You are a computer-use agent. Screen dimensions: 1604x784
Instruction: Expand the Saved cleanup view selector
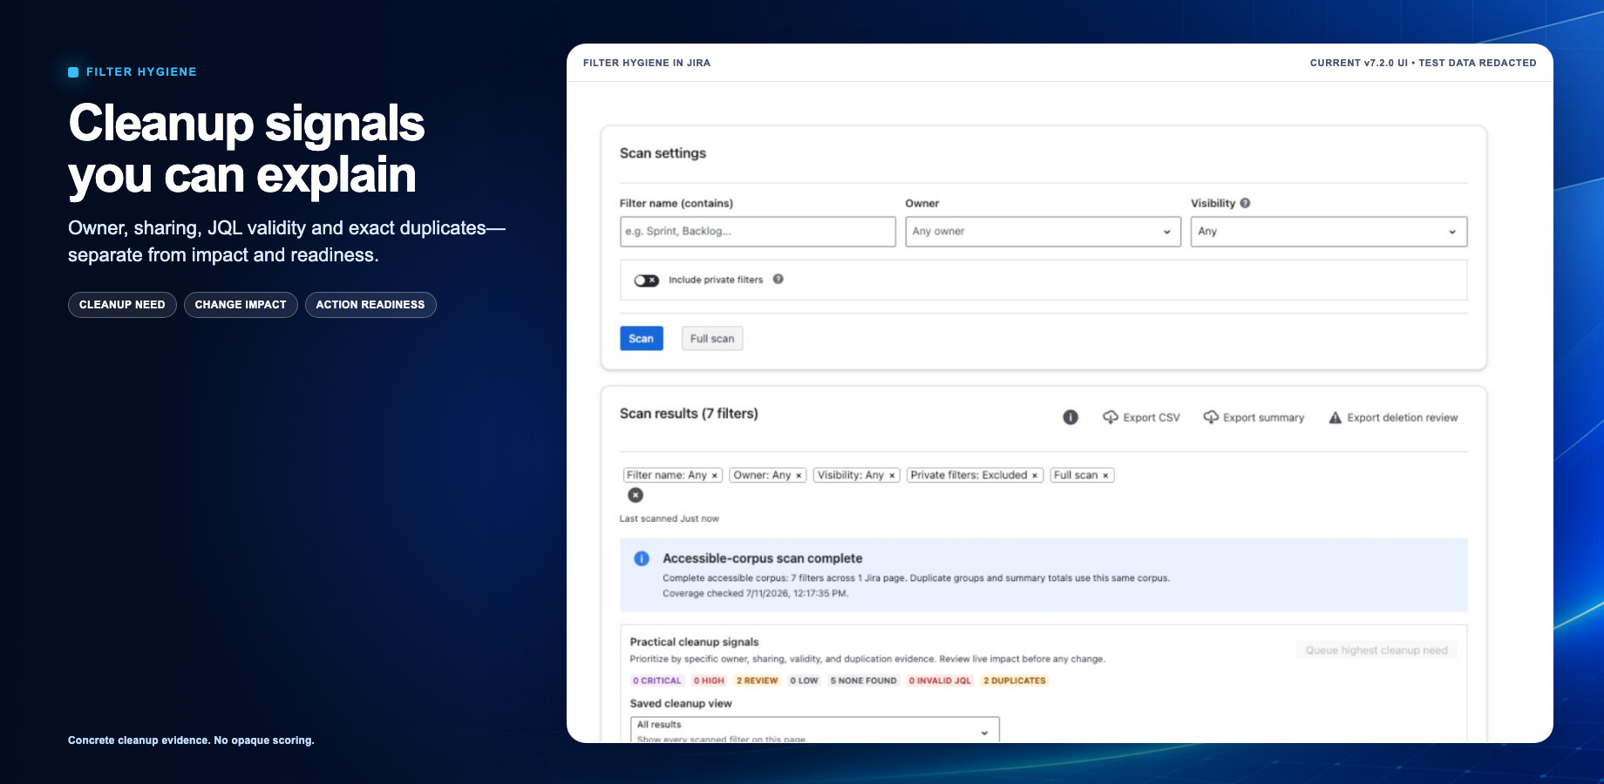click(814, 730)
